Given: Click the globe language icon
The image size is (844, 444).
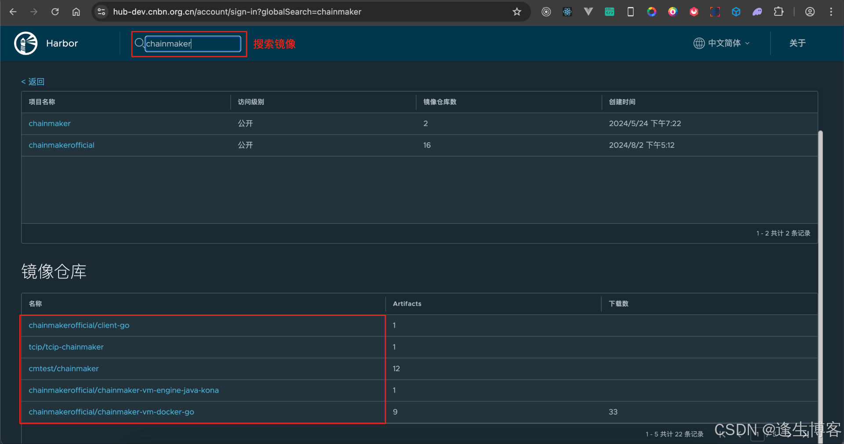Looking at the screenshot, I should point(699,43).
